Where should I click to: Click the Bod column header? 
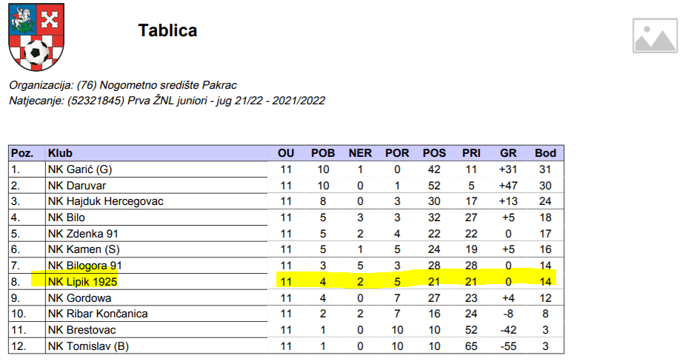pyautogui.click(x=545, y=153)
